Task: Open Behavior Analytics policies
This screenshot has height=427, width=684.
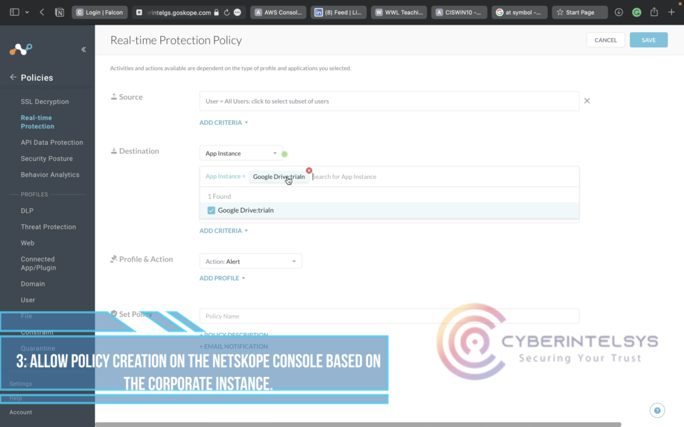Action: (50, 175)
